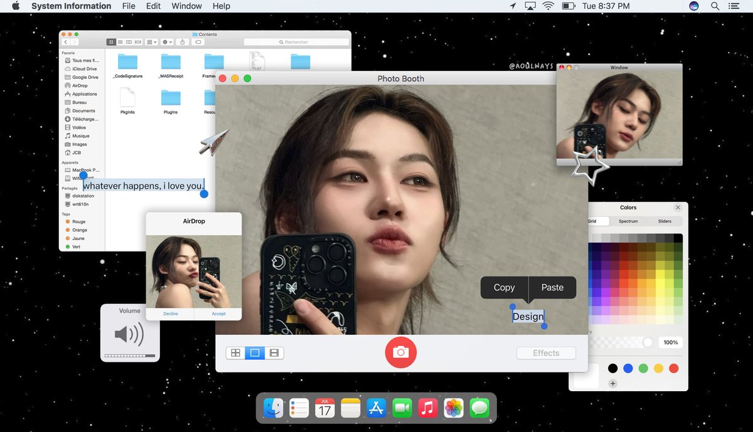
Task: Click the highlighted text whatever happens, i love you.
Action: pos(144,186)
